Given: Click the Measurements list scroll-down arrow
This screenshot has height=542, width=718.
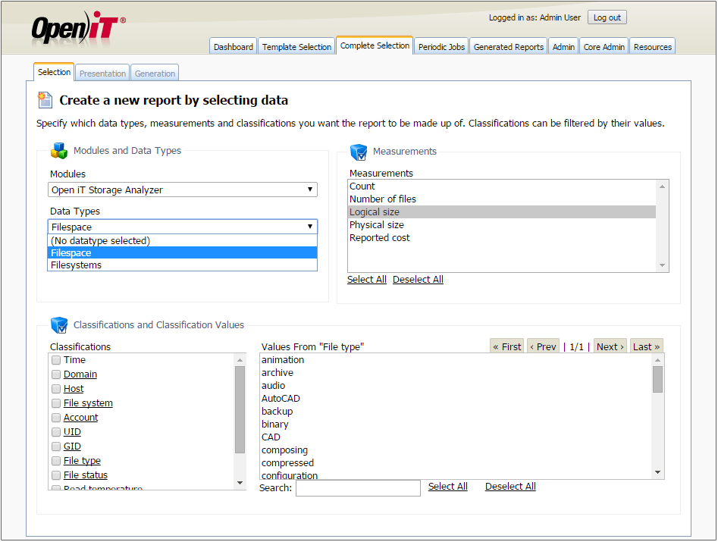Looking at the screenshot, I should point(662,265).
